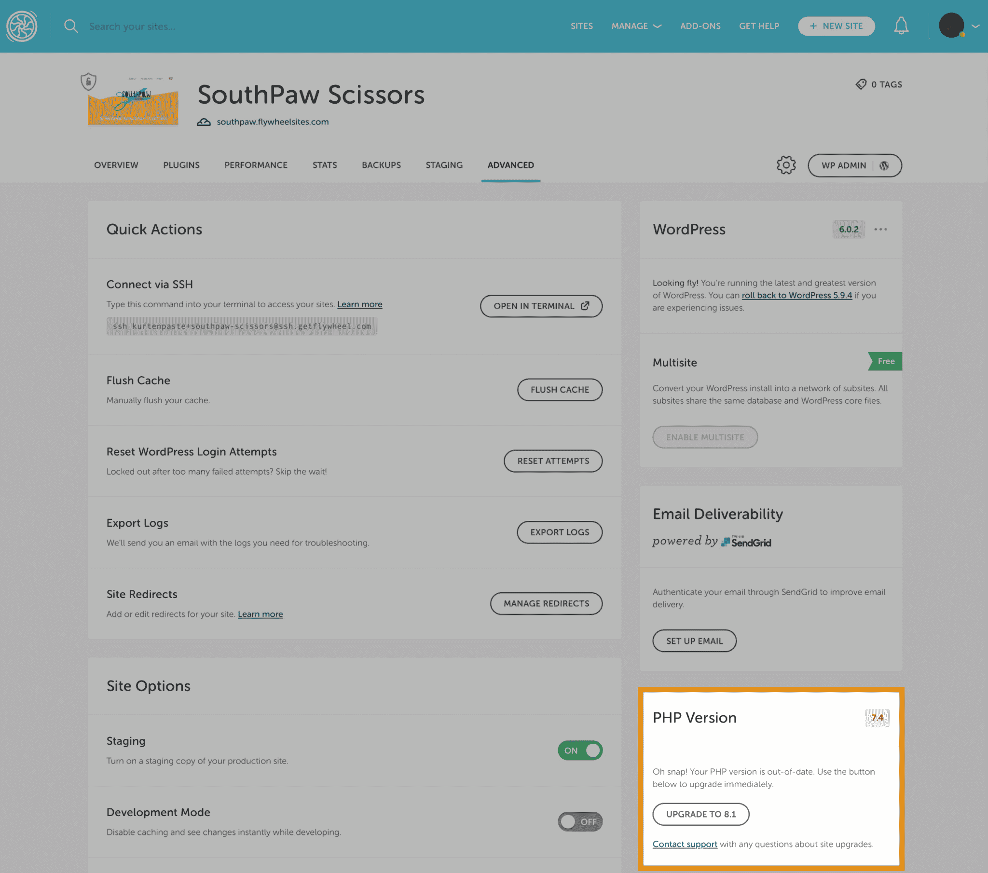Open the Performance tab

pos(256,165)
